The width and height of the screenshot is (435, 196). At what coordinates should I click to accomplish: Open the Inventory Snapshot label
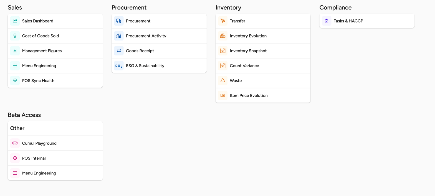coord(248,51)
